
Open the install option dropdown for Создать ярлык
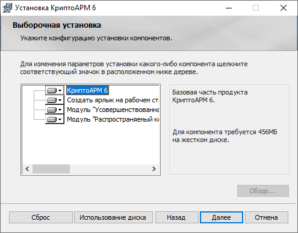pyautogui.click(x=54, y=100)
